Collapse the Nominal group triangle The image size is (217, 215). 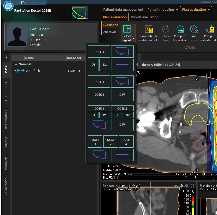click(x=16, y=64)
